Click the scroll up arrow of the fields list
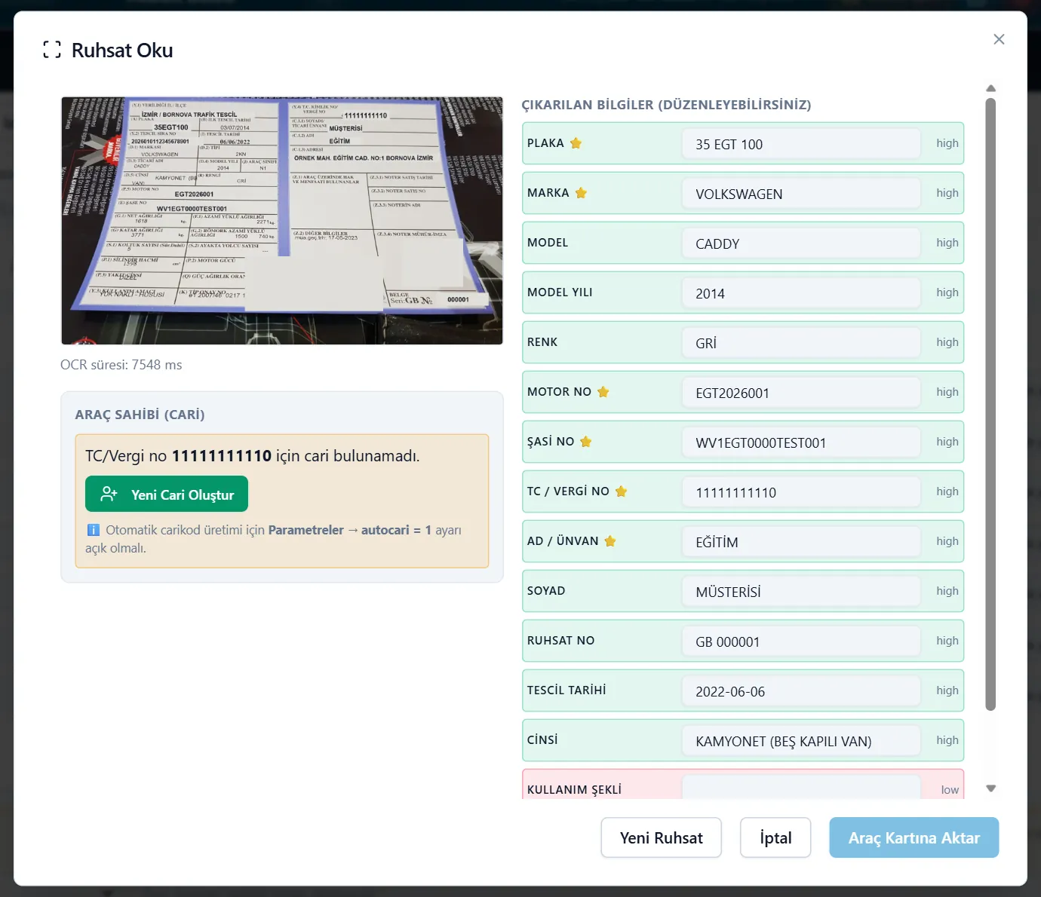This screenshot has height=897, width=1041. click(991, 89)
